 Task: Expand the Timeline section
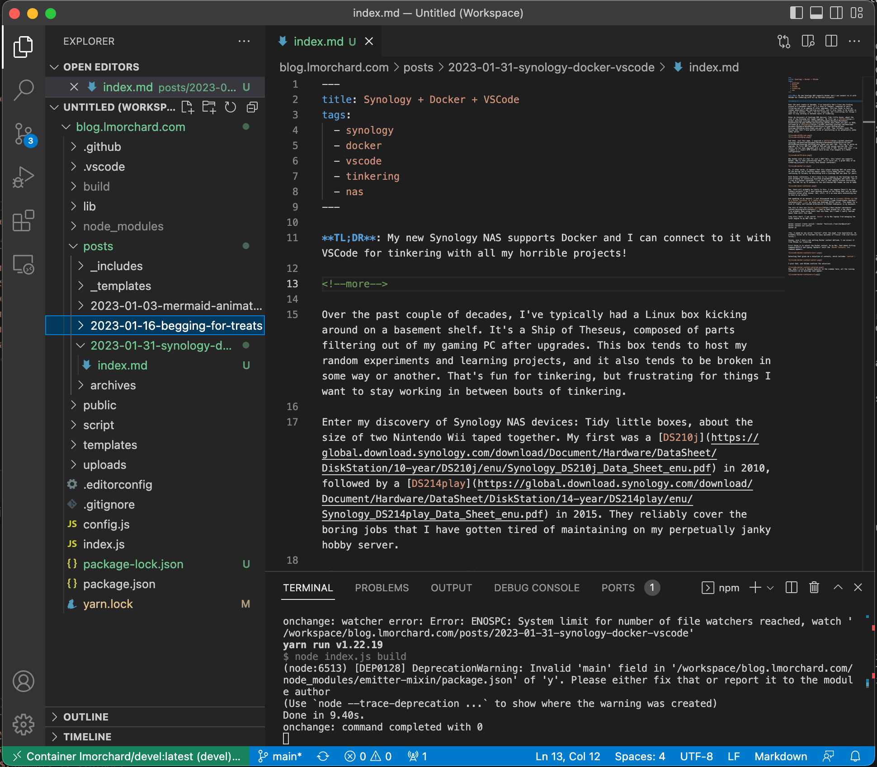155,737
